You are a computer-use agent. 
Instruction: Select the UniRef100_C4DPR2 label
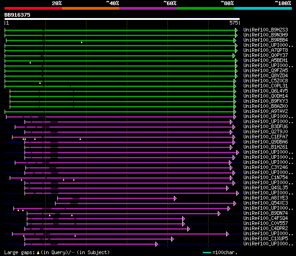click(265, 229)
